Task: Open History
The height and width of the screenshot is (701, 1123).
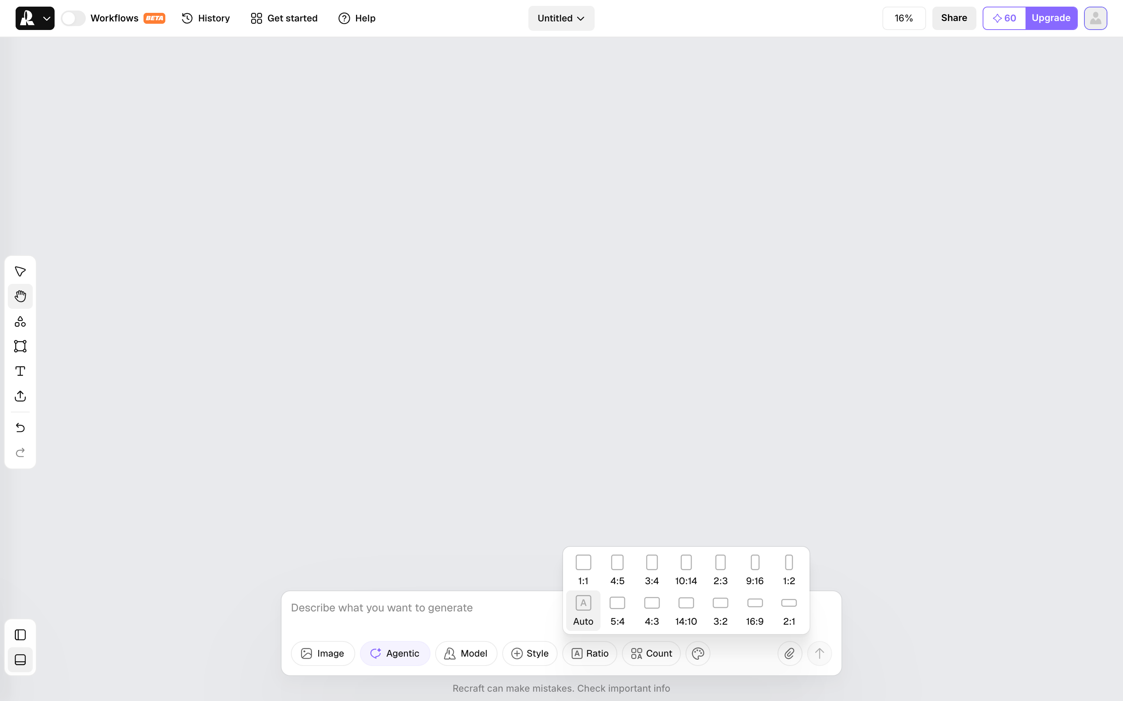Action: (205, 18)
